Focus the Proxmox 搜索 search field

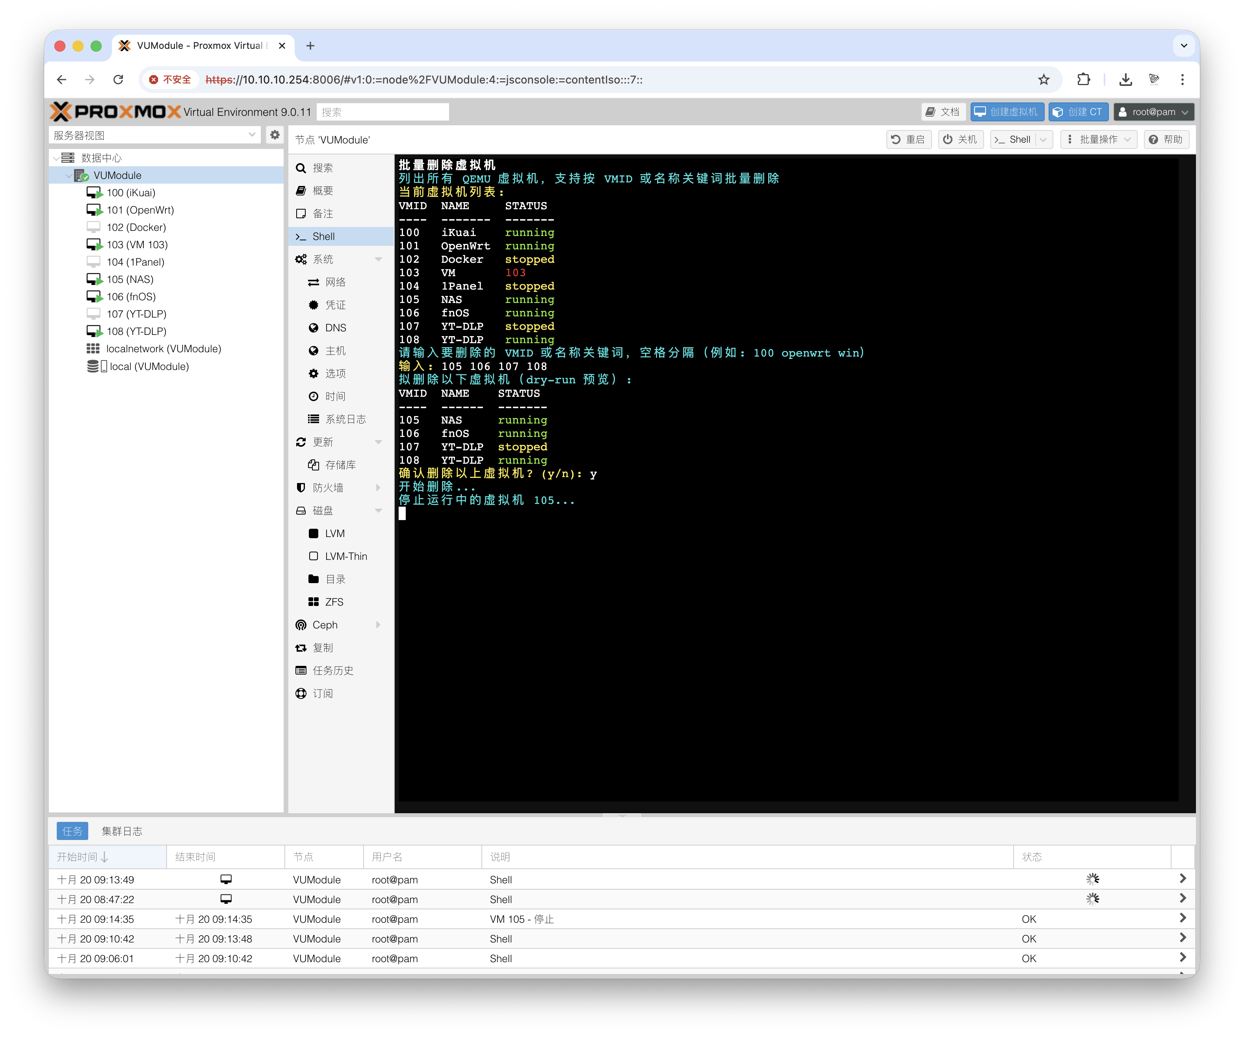pyautogui.click(x=382, y=112)
